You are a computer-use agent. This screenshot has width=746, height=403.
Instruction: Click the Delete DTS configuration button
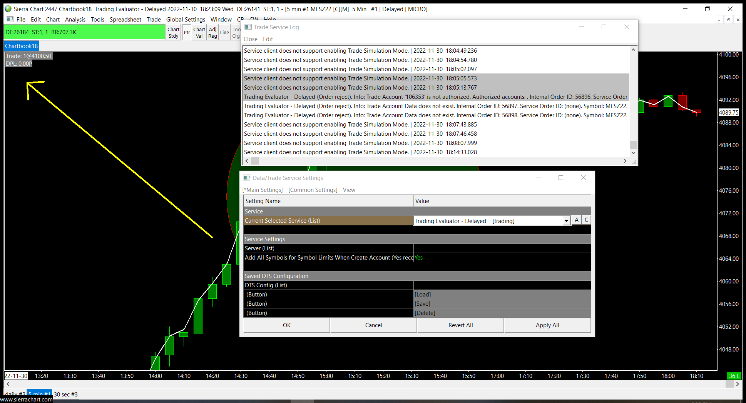coord(502,313)
